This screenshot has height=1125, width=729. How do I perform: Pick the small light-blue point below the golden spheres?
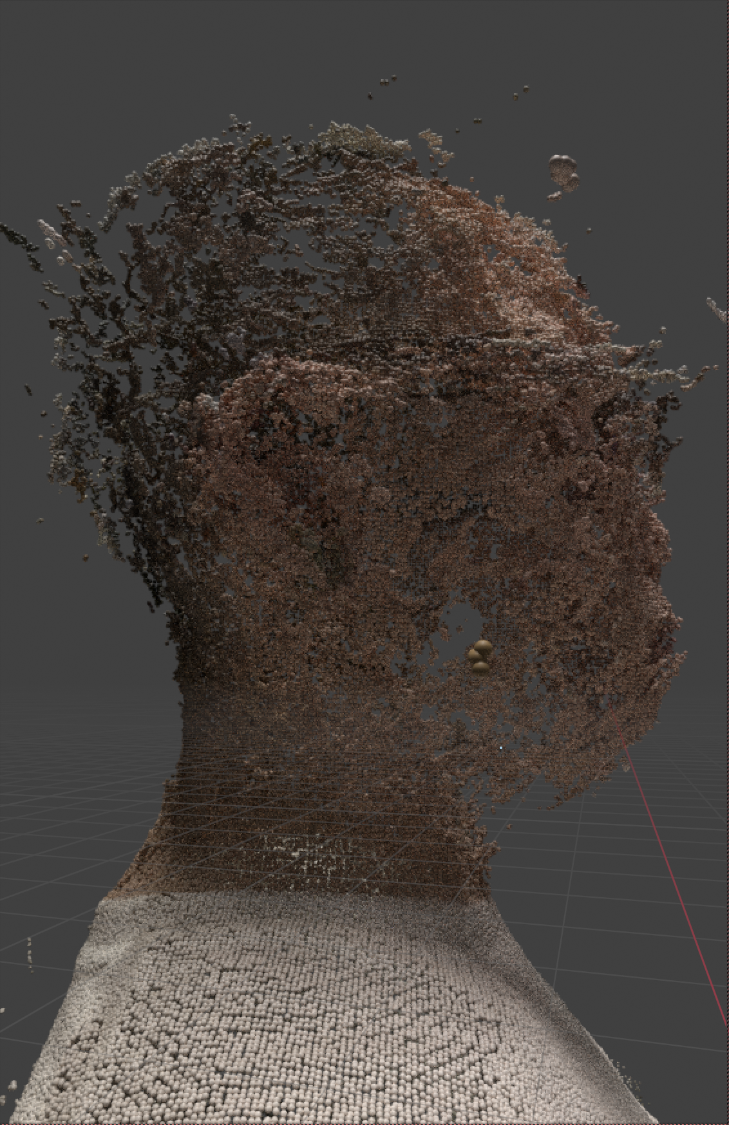pos(501,748)
